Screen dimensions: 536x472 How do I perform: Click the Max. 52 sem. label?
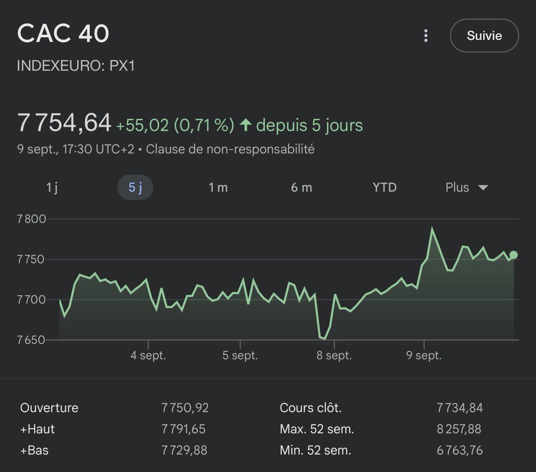click(317, 429)
